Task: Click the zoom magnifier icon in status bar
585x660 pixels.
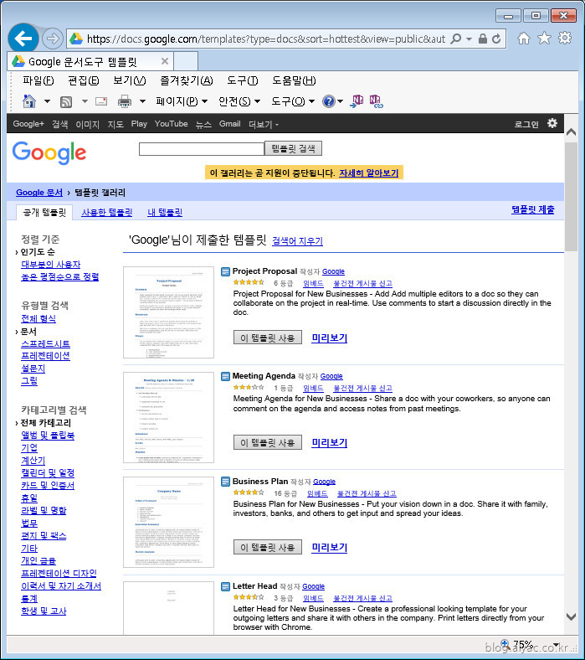Action: pyautogui.click(x=505, y=644)
